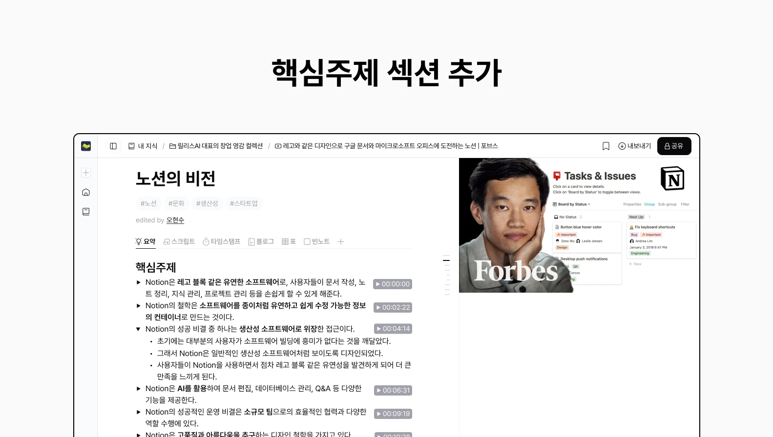Click the 공유 share button
The height and width of the screenshot is (437, 773).
click(x=674, y=146)
